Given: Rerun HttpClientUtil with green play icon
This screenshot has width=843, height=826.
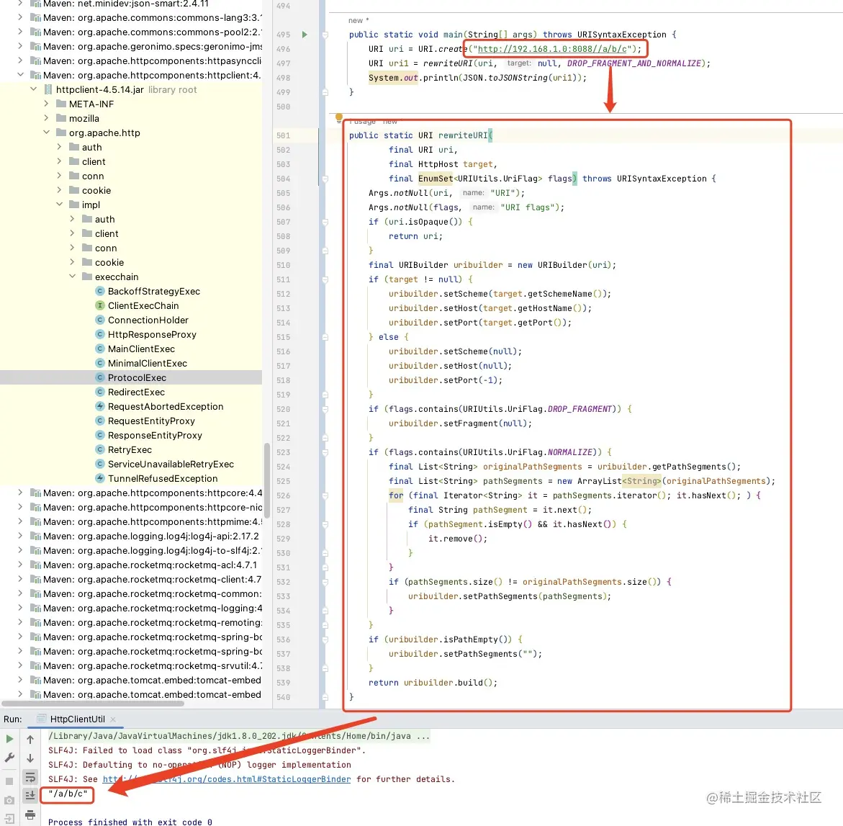Looking at the screenshot, I should pyautogui.click(x=9, y=739).
